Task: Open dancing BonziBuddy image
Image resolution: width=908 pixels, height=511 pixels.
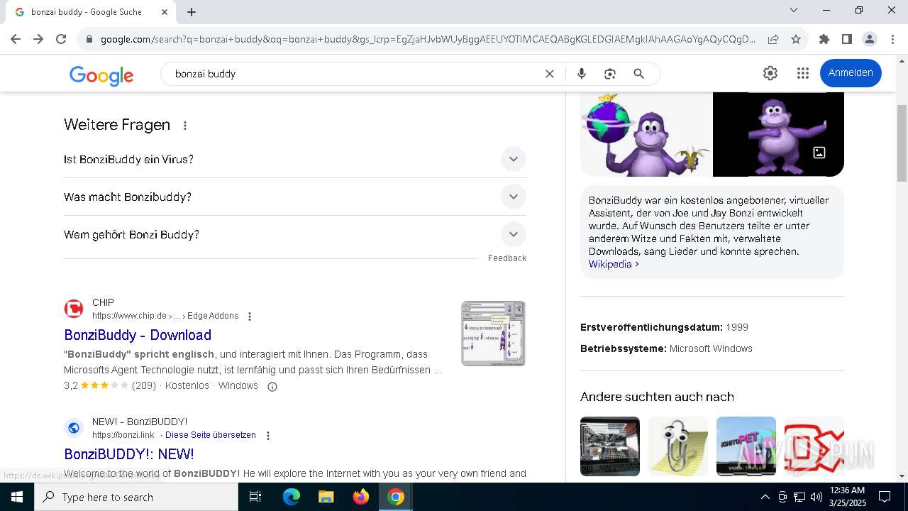Action: [778, 134]
